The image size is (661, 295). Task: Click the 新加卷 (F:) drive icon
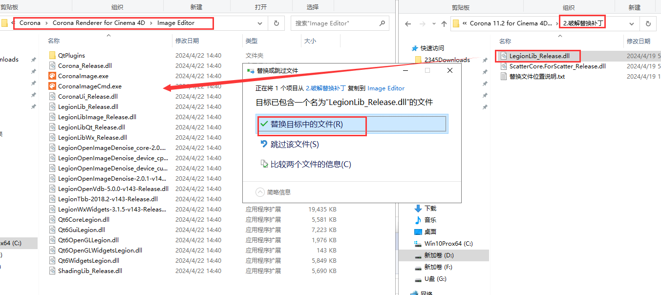pos(418,267)
